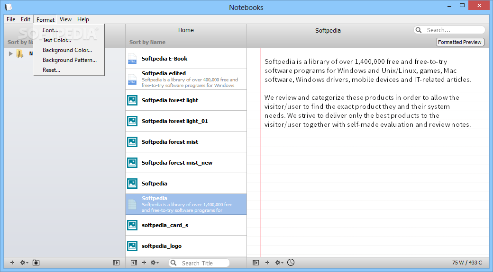Select softpedia_logo entry
Viewport: 493px width, 272px height.
pyautogui.click(x=186, y=246)
